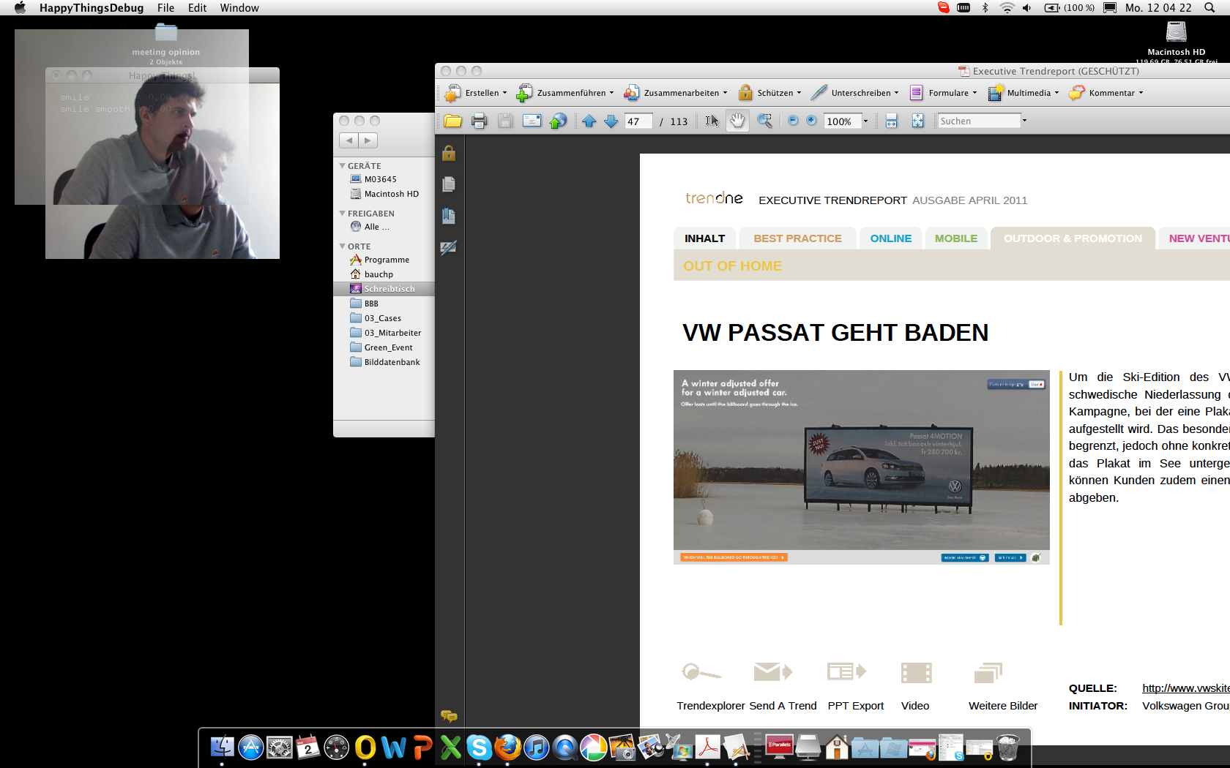1230x768 pixels.
Task: Open the Erstellen dropdown menu
Action: point(476,93)
